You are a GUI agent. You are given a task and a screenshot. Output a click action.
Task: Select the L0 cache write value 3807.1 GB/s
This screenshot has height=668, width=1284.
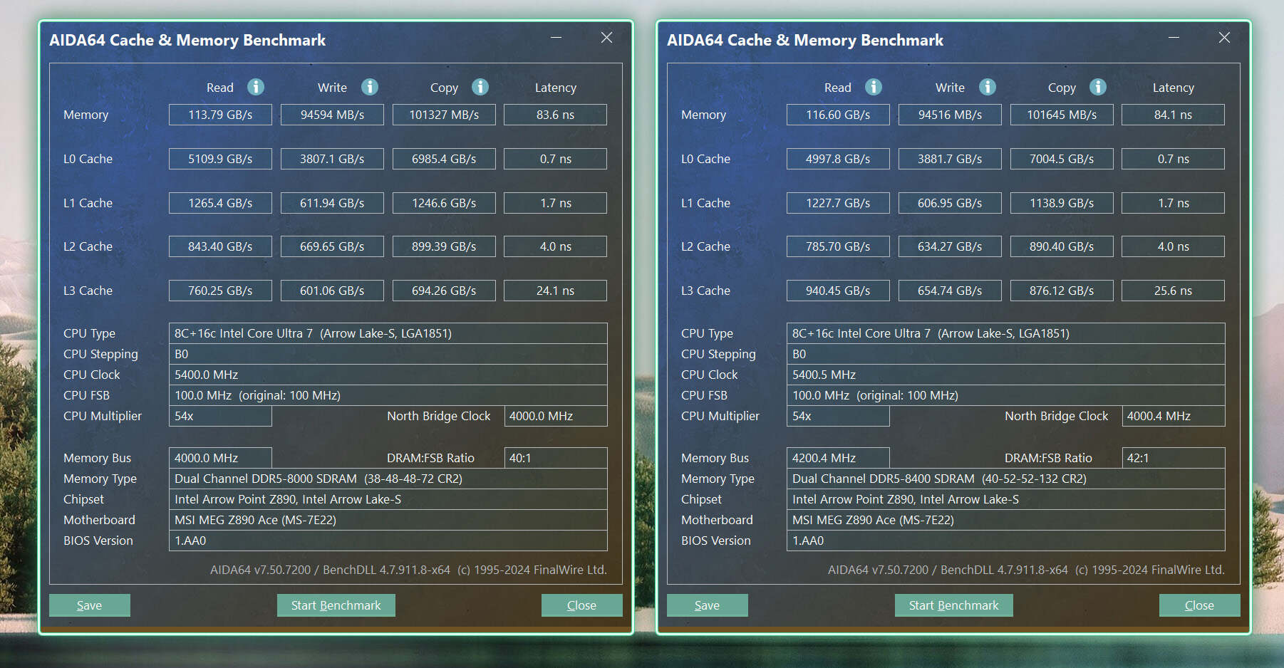click(x=332, y=159)
